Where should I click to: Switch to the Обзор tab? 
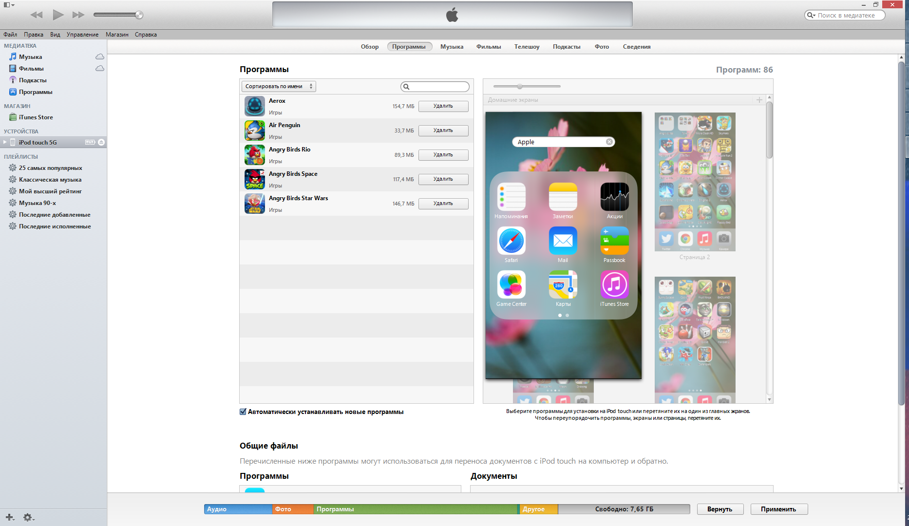point(370,47)
